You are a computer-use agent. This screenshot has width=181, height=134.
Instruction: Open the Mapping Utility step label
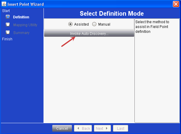pyautogui.click(x=25, y=25)
